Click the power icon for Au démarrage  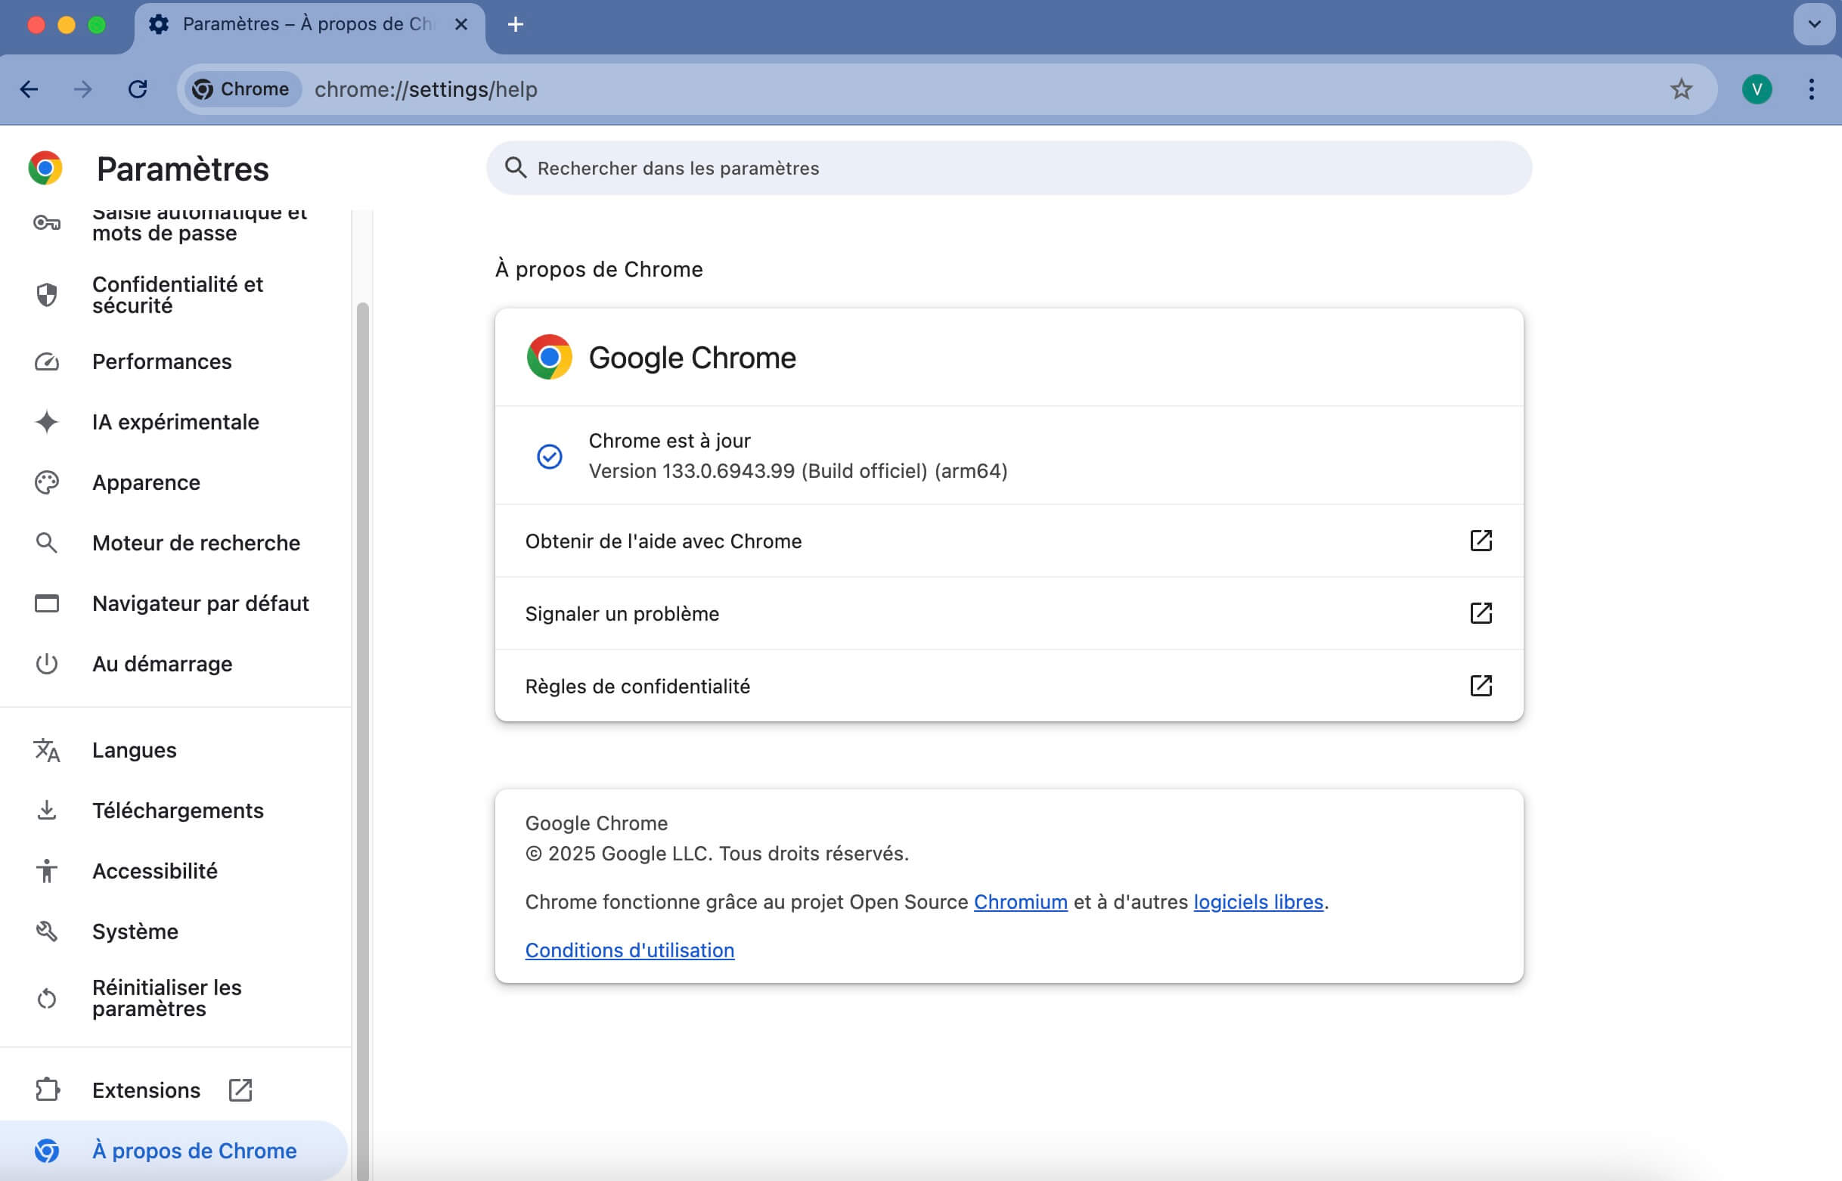coord(47,664)
